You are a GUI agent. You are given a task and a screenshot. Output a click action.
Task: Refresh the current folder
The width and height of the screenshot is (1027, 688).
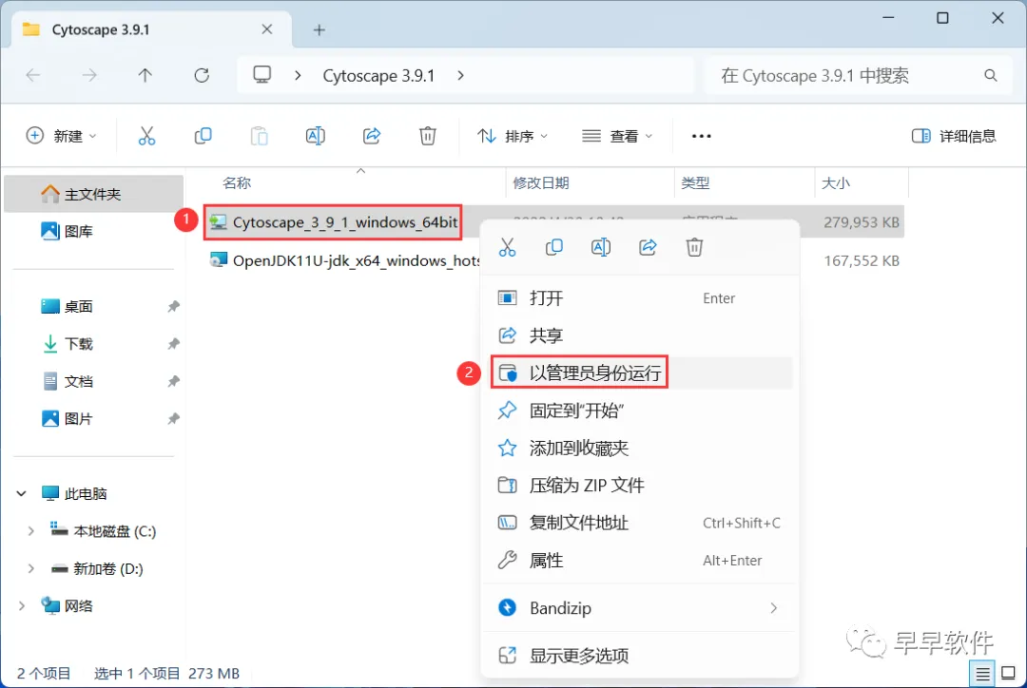pos(202,75)
